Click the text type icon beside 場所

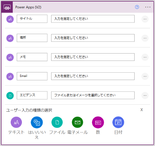coord(10,38)
